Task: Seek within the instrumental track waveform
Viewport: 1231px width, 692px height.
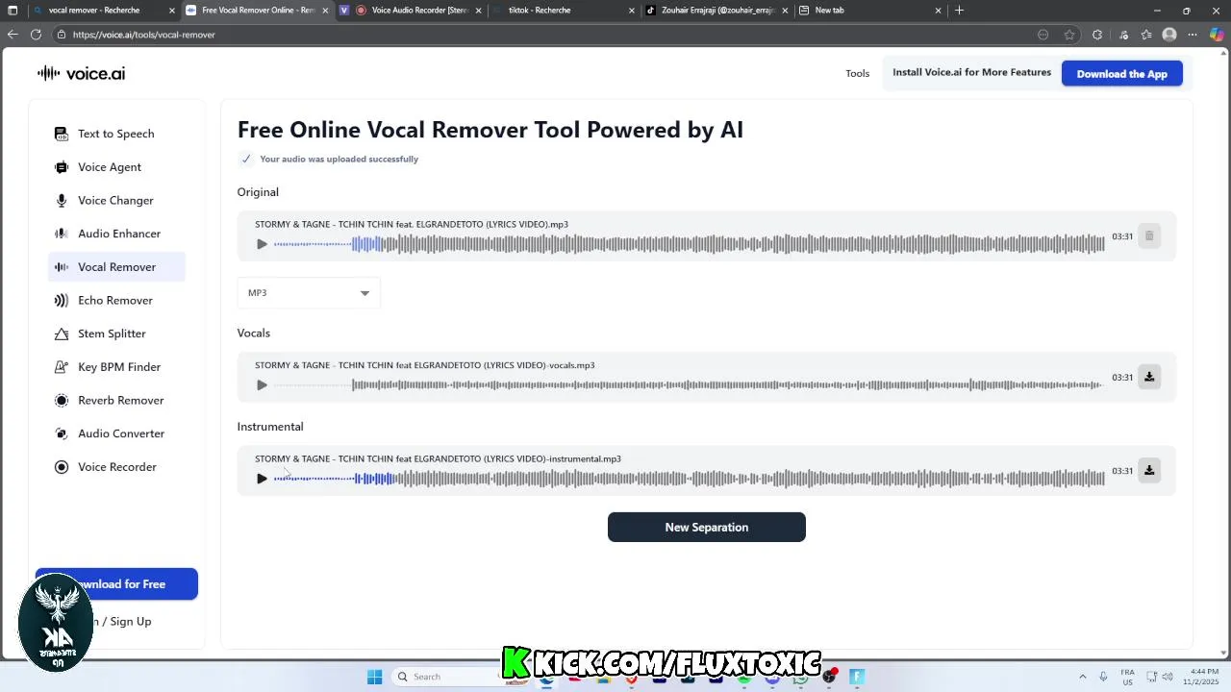Action: click(x=689, y=479)
